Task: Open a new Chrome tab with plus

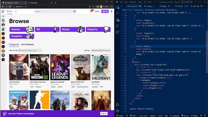Action: point(56,3)
